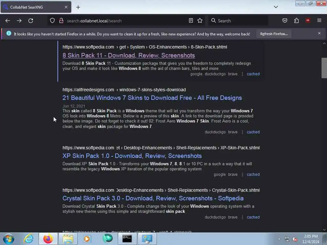Screen dimensions: 327x245
Task: Open the green round taskbar app icon
Action: coord(108,239)
